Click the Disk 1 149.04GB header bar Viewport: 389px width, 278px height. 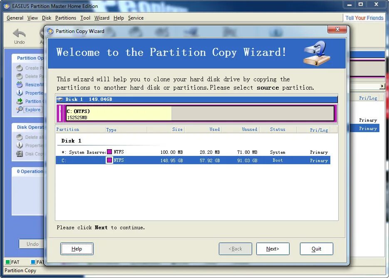pos(197,99)
